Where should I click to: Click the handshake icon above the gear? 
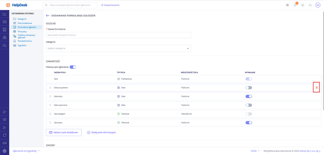[x=5, y=143]
